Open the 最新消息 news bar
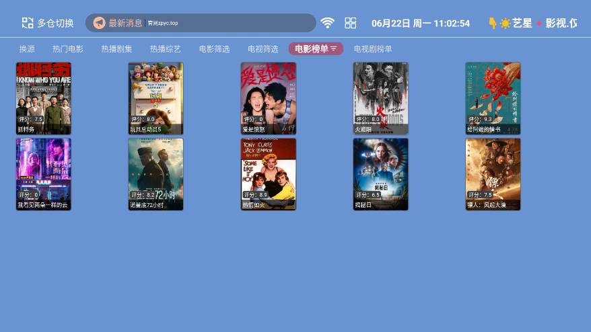The image size is (591, 332). pyautogui.click(x=201, y=23)
